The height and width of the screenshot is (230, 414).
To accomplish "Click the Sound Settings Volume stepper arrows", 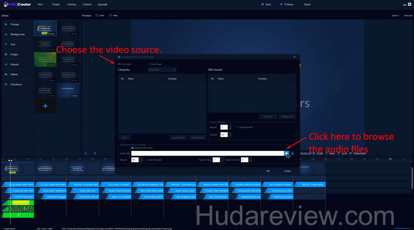I will click(x=230, y=134).
